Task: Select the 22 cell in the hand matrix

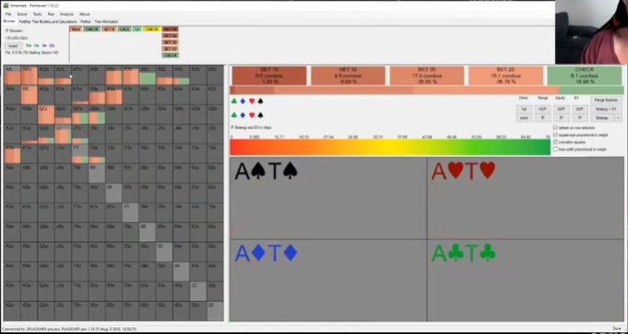Action: click(x=215, y=311)
